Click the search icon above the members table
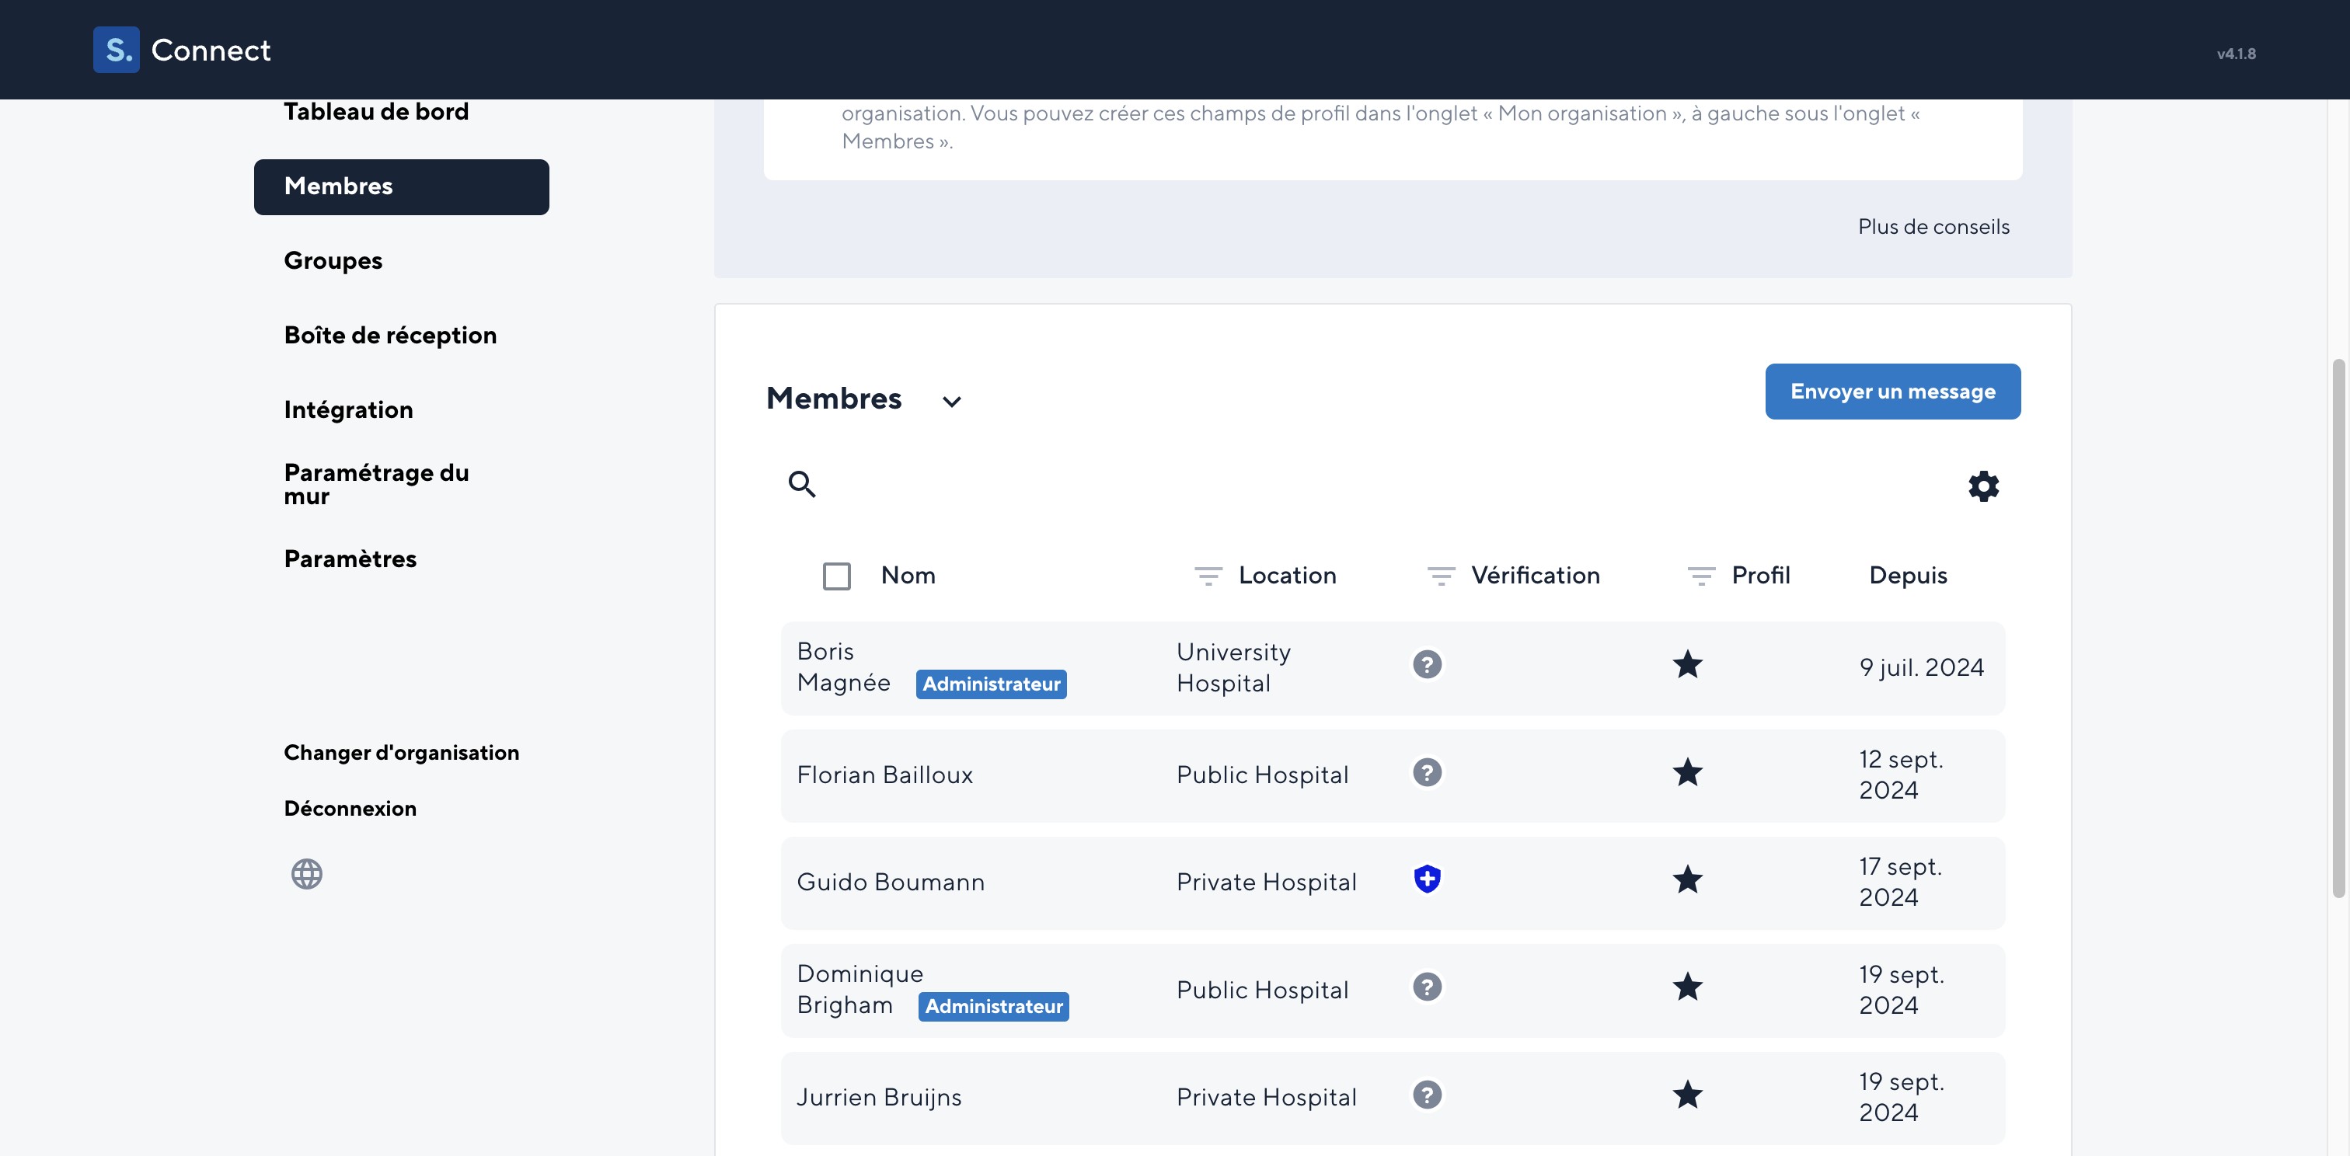The image size is (2350, 1156). pos(801,484)
